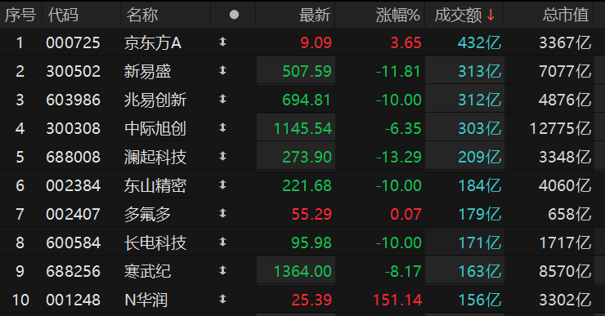Click latest price 25.39
This screenshot has height=316, width=605.
click(311, 300)
